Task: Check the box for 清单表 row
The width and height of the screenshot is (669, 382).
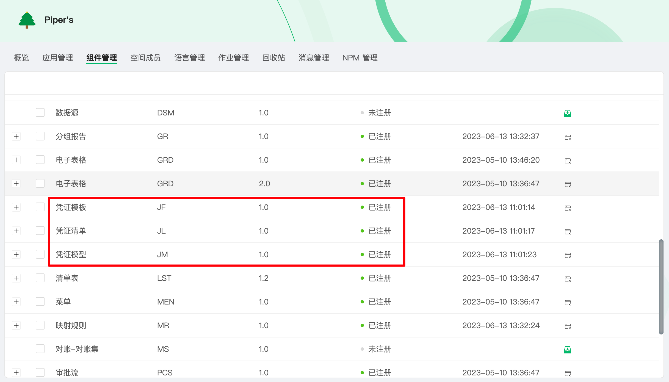Action: click(x=40, y=278)
